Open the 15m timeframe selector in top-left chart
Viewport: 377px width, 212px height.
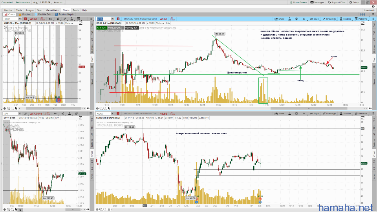click(50, 19)
